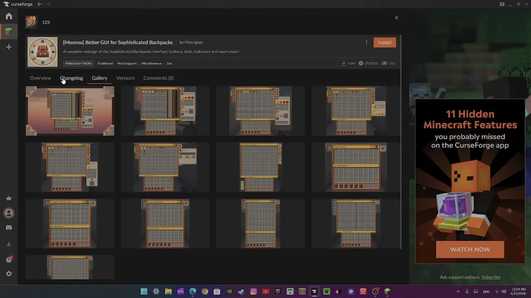Open author Moongosu's page
The height and width of the screenshot is (298, 531).
194,42
